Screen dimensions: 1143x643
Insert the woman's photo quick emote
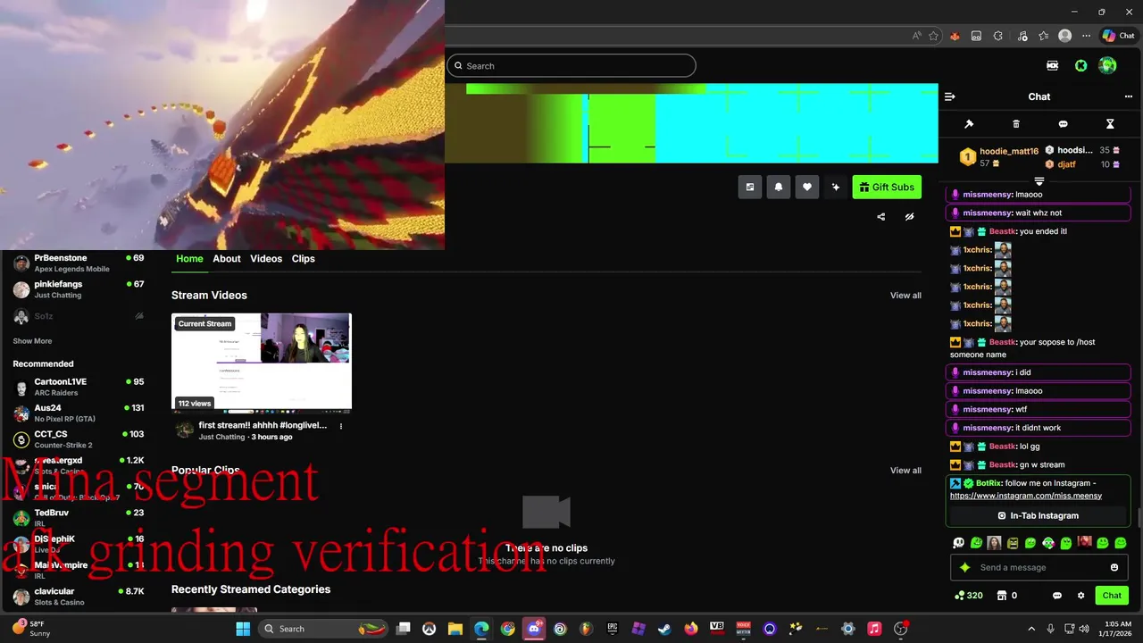tap(994, 543)
